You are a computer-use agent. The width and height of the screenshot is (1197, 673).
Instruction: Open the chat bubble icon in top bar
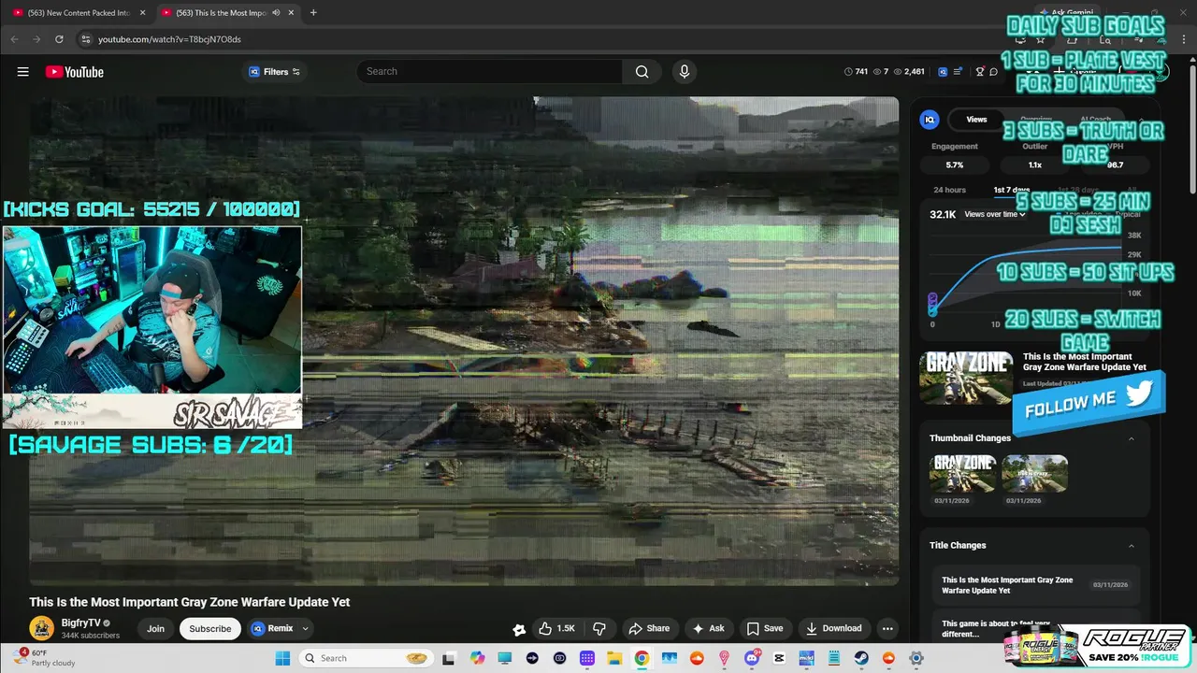[993, 72]
